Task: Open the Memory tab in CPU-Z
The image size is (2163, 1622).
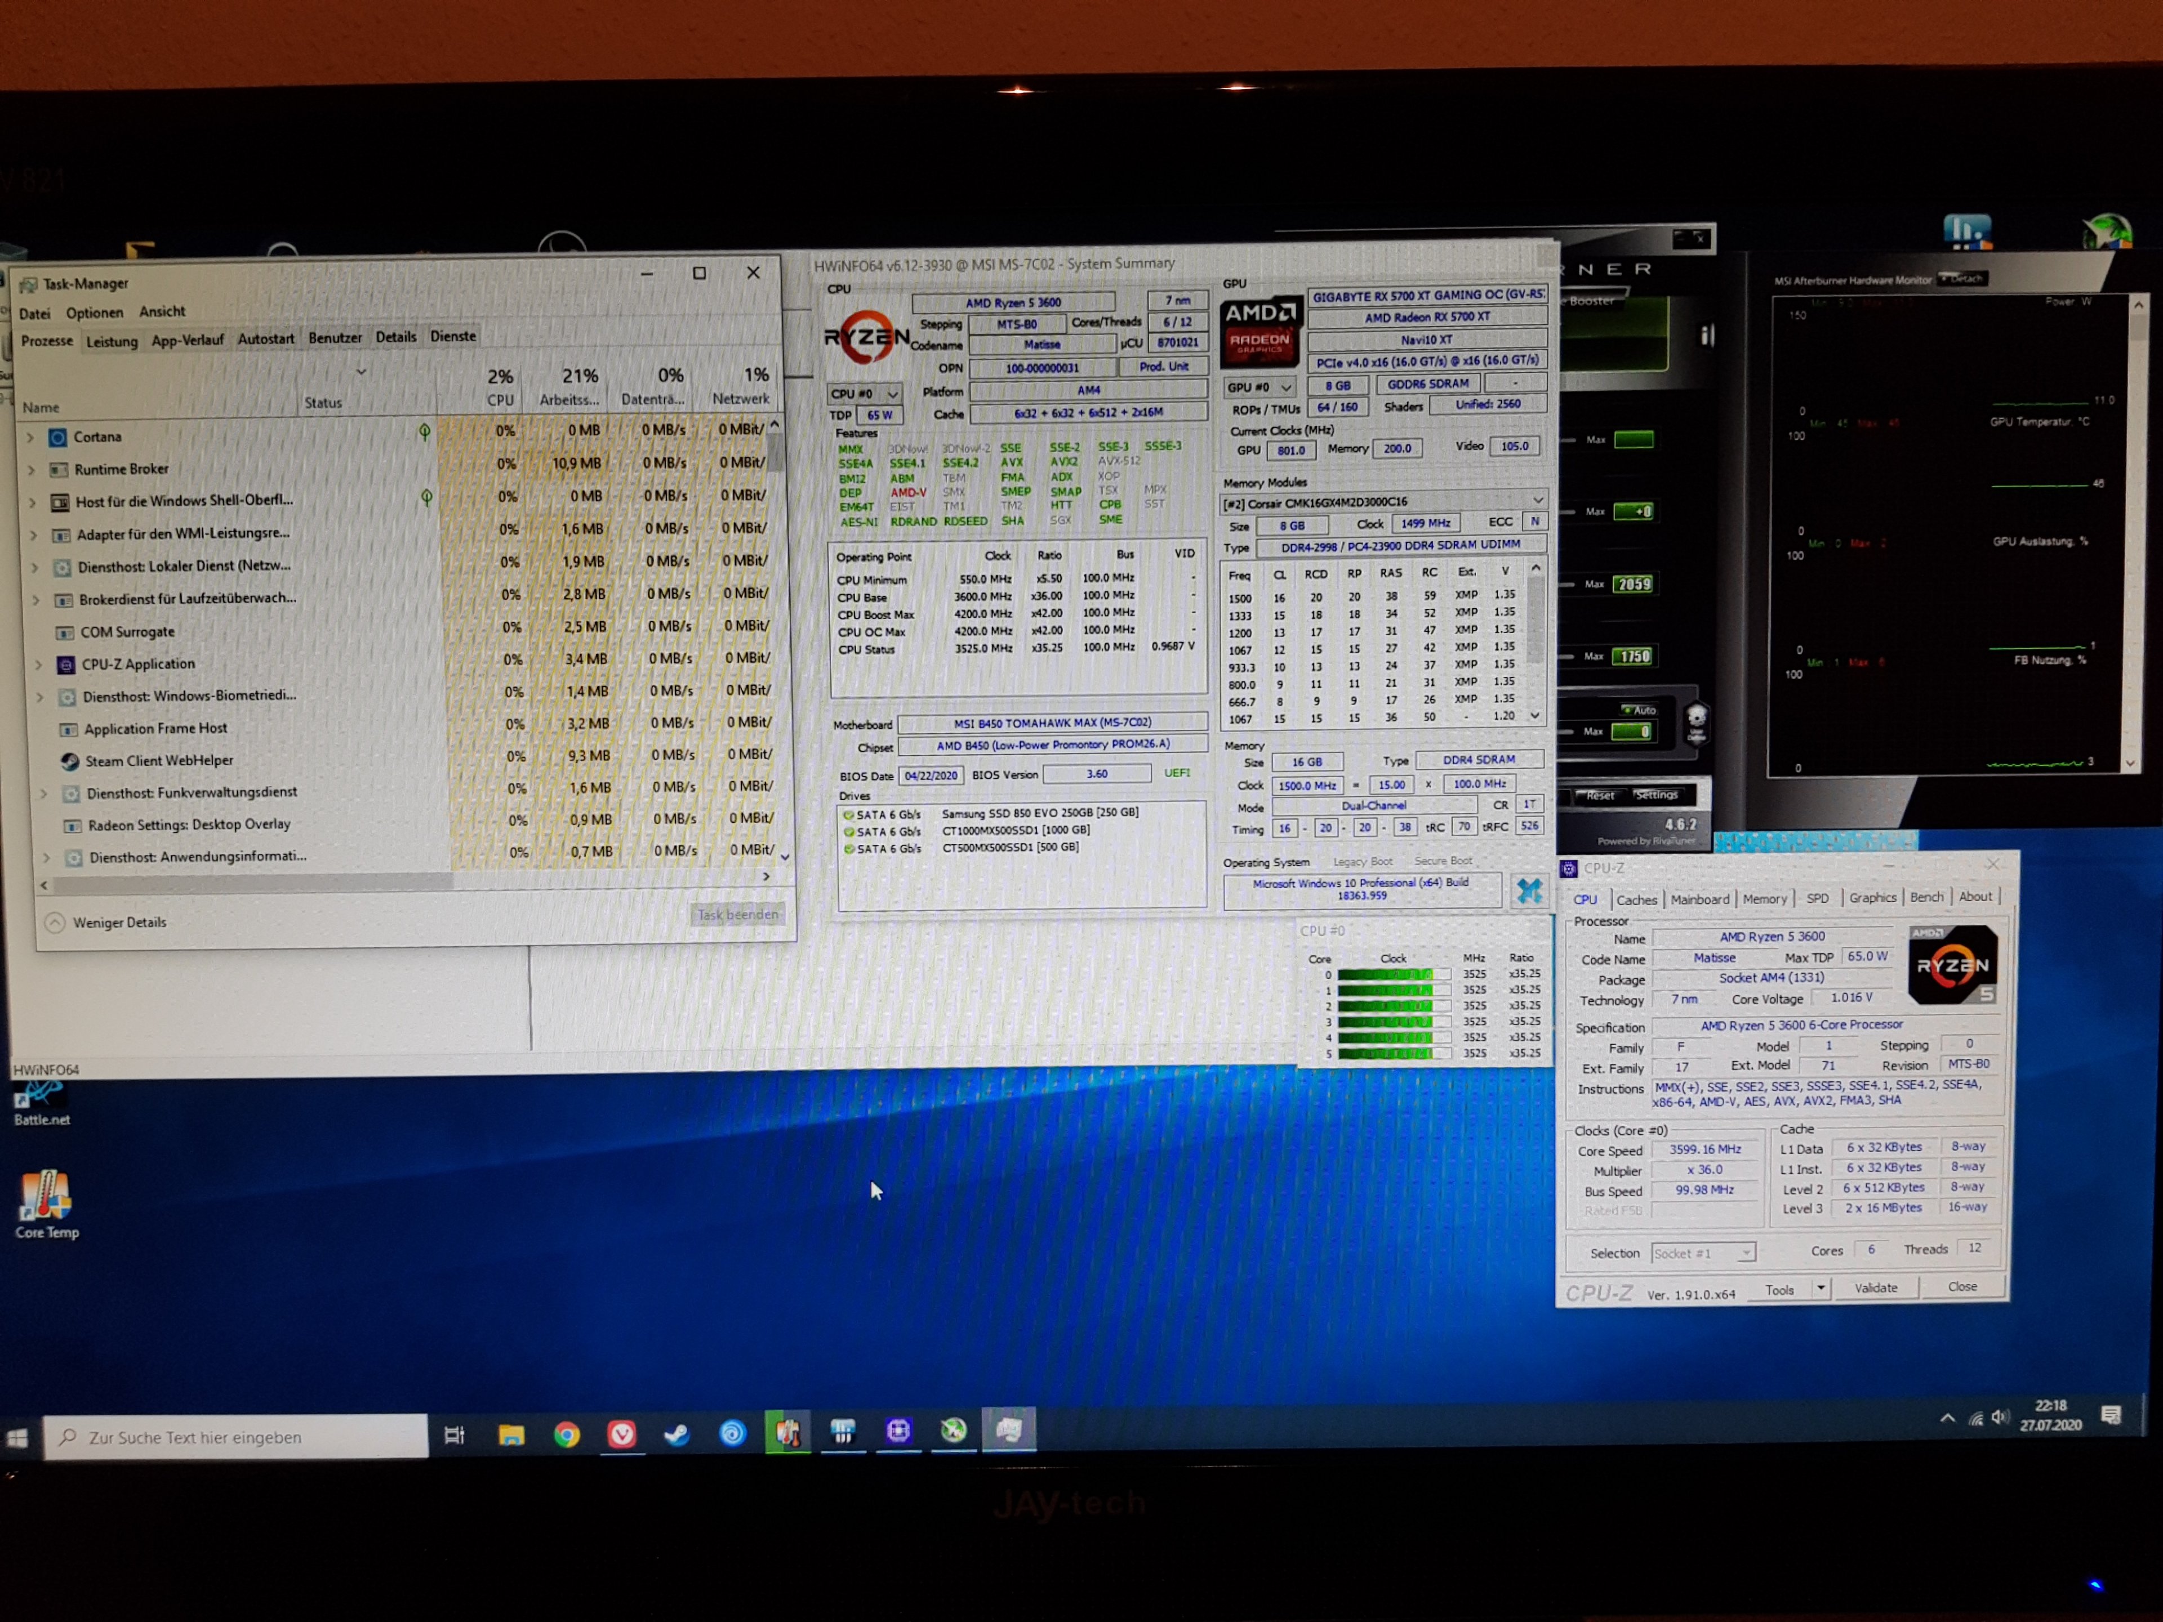Action: (x=1764, y=898)
